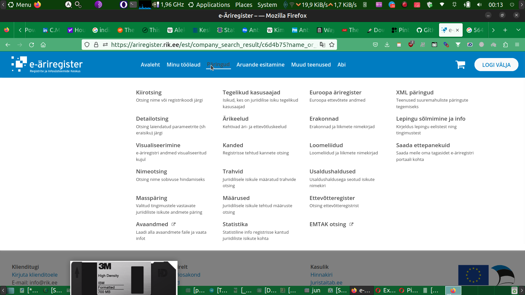Switch to the Pinterest browser tab
525x295 pixels.
(400, 30)
